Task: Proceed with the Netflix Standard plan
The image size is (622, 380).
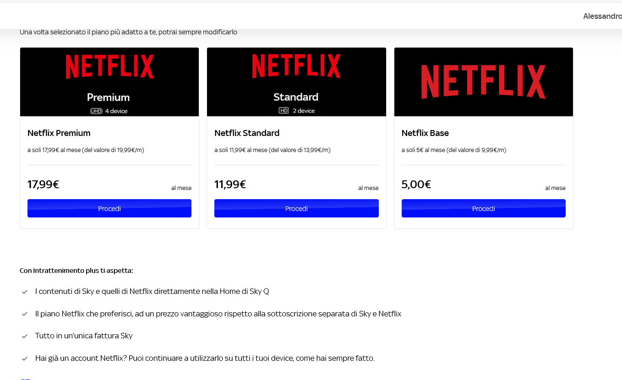Action: (x=296, y=208)
